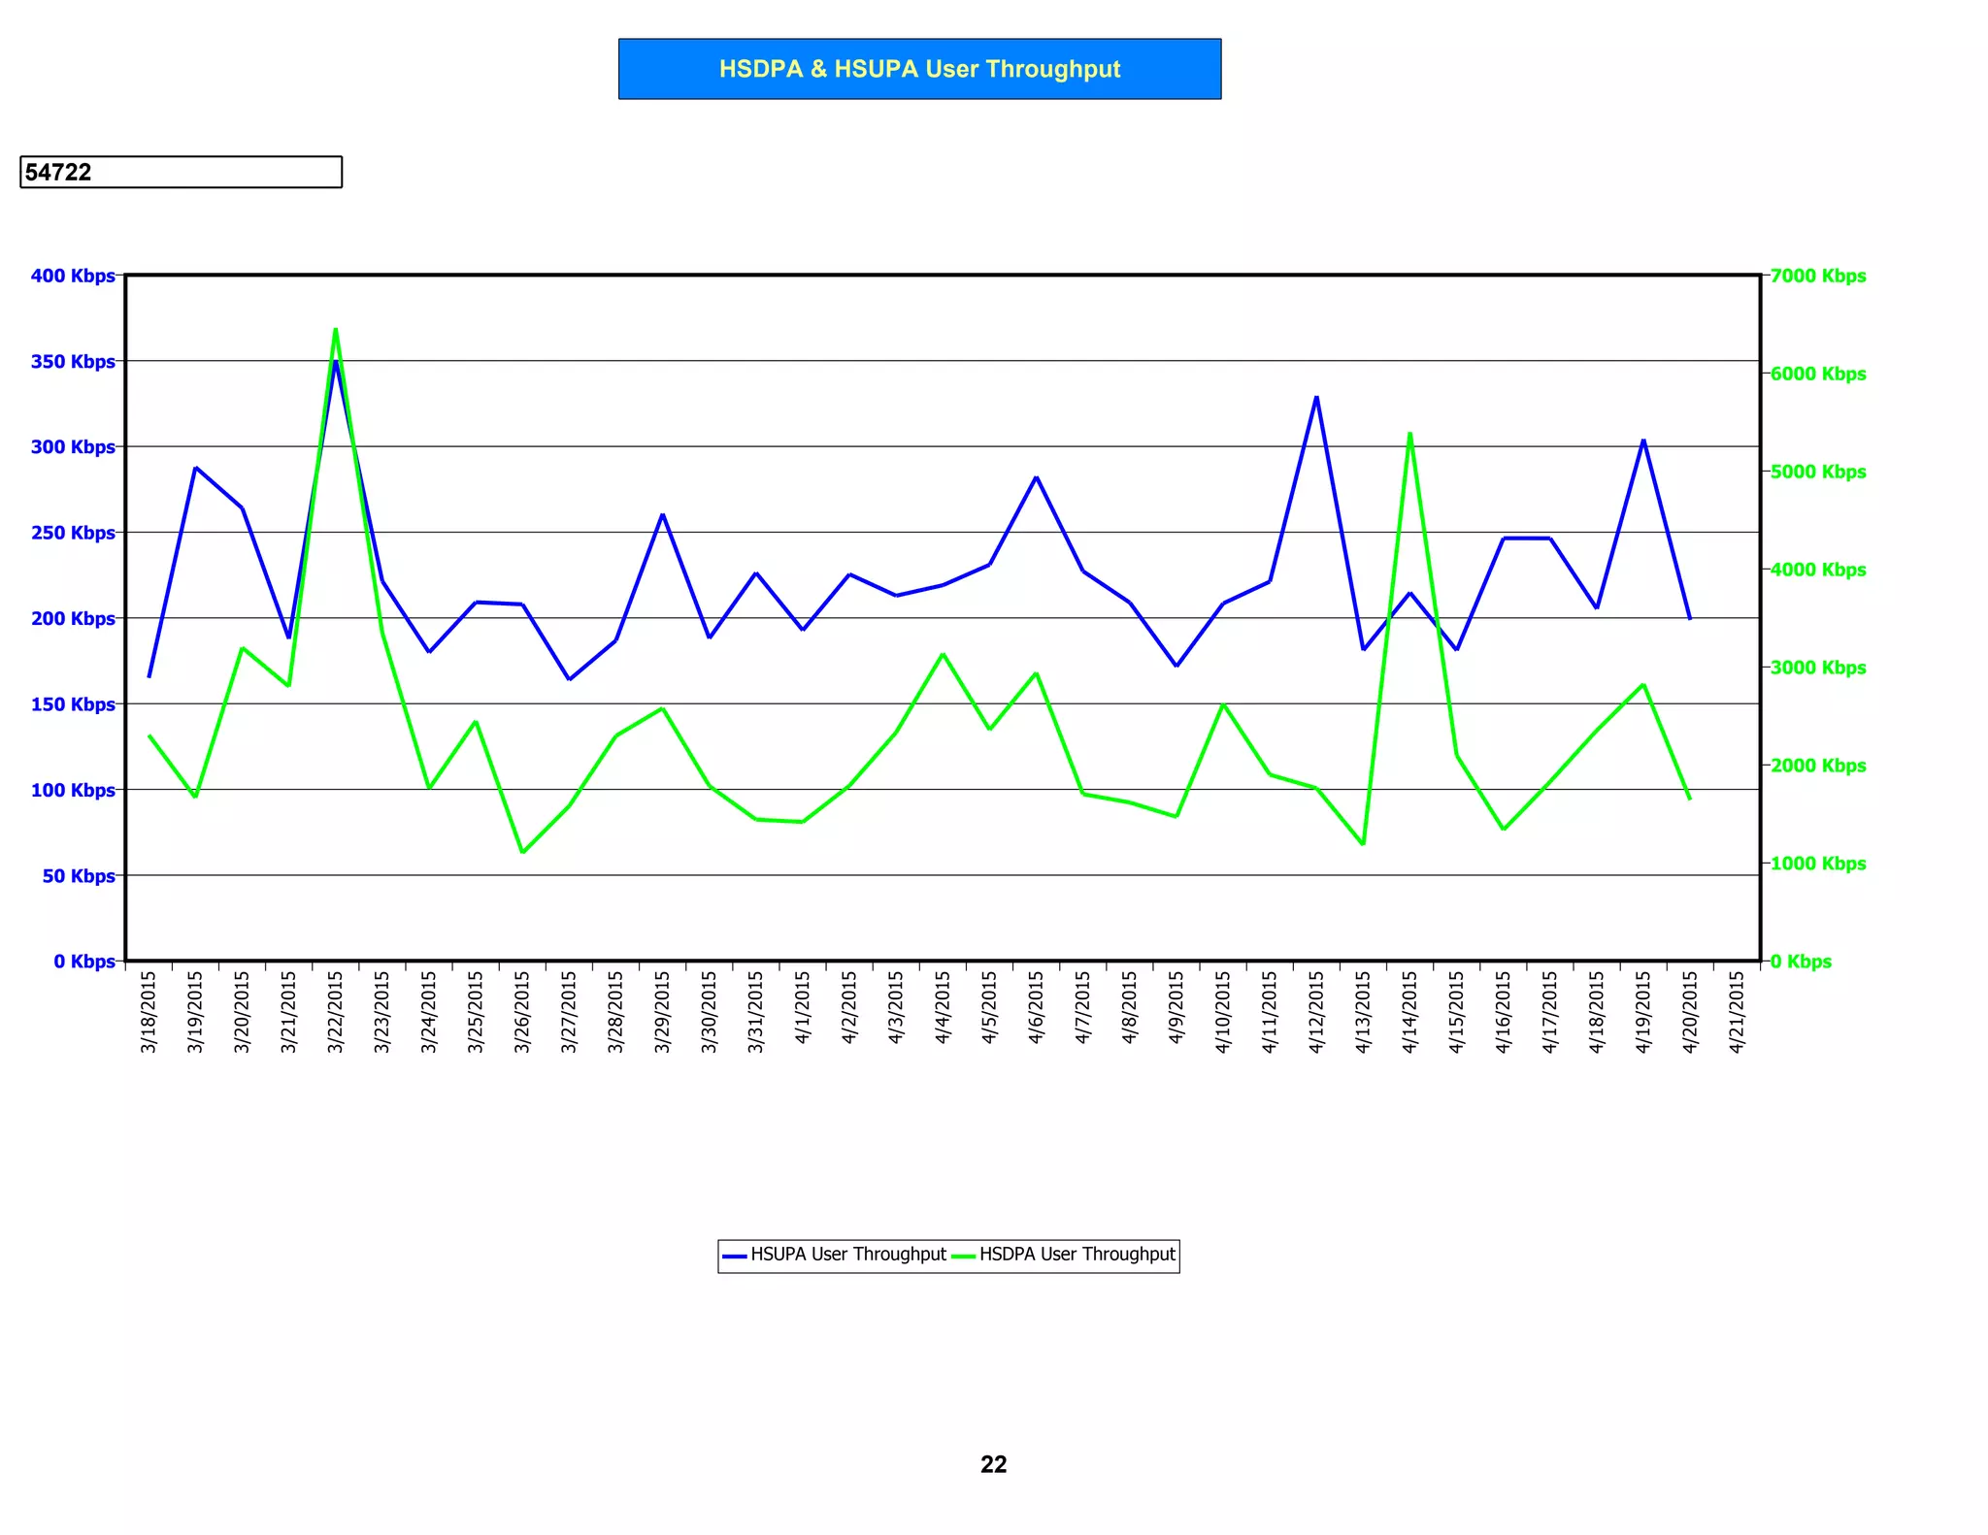Click the green HSDPA legend line swatch
The height and width of the screenshot is (1535, 1988).
pos(963,1256)
